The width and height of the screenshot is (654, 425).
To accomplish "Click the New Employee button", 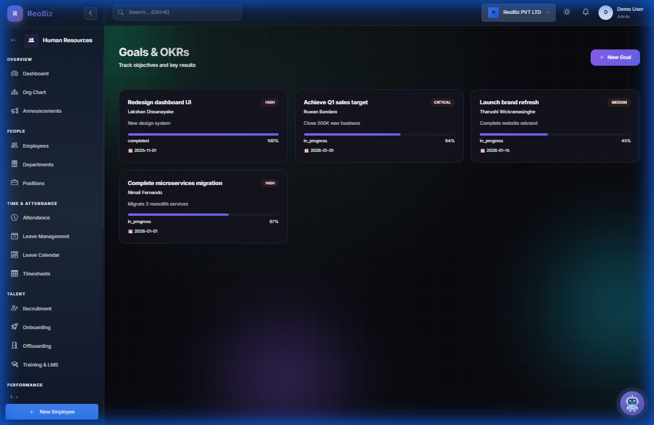I will (51, 411).
